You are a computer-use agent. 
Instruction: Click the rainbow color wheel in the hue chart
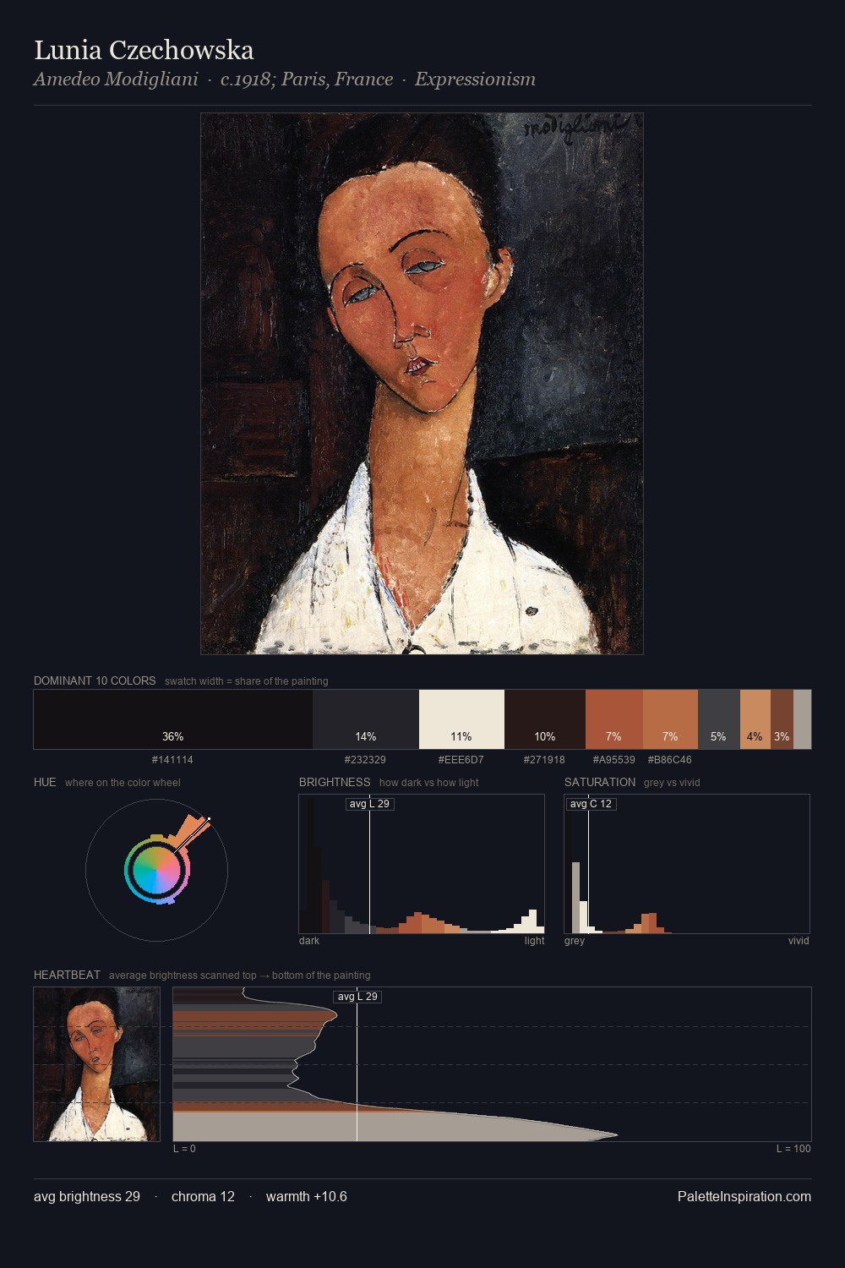pos(156,869)
